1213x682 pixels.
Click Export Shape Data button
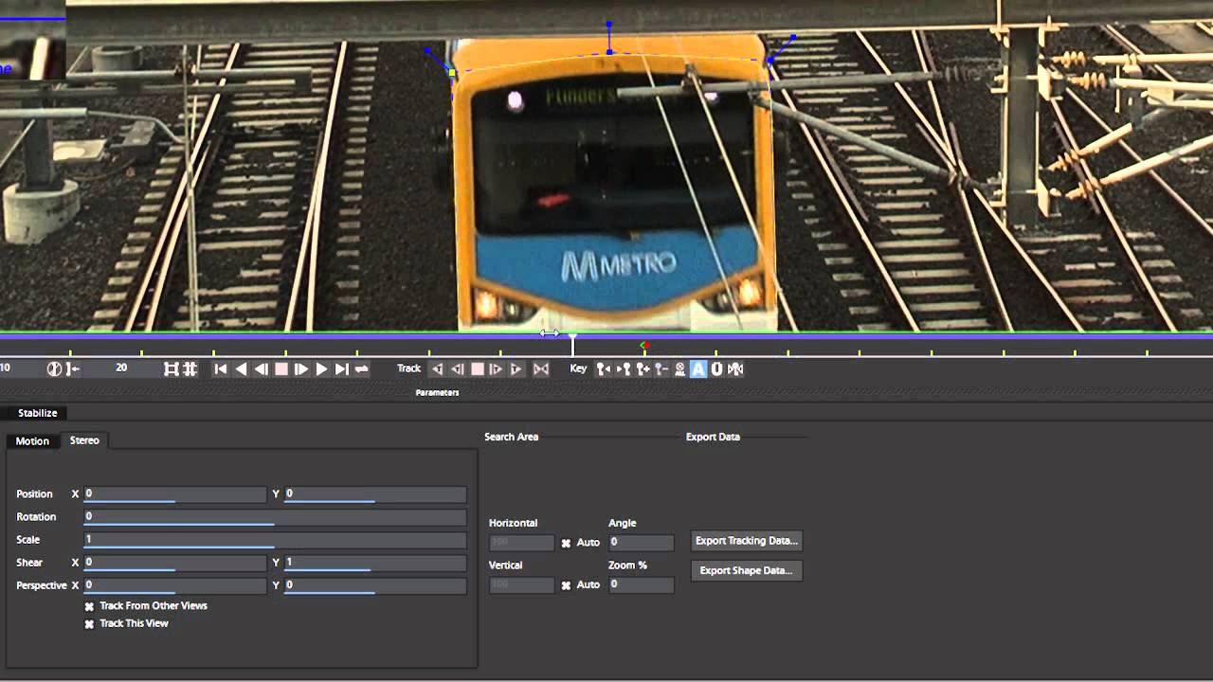click(x=747, y=570)
